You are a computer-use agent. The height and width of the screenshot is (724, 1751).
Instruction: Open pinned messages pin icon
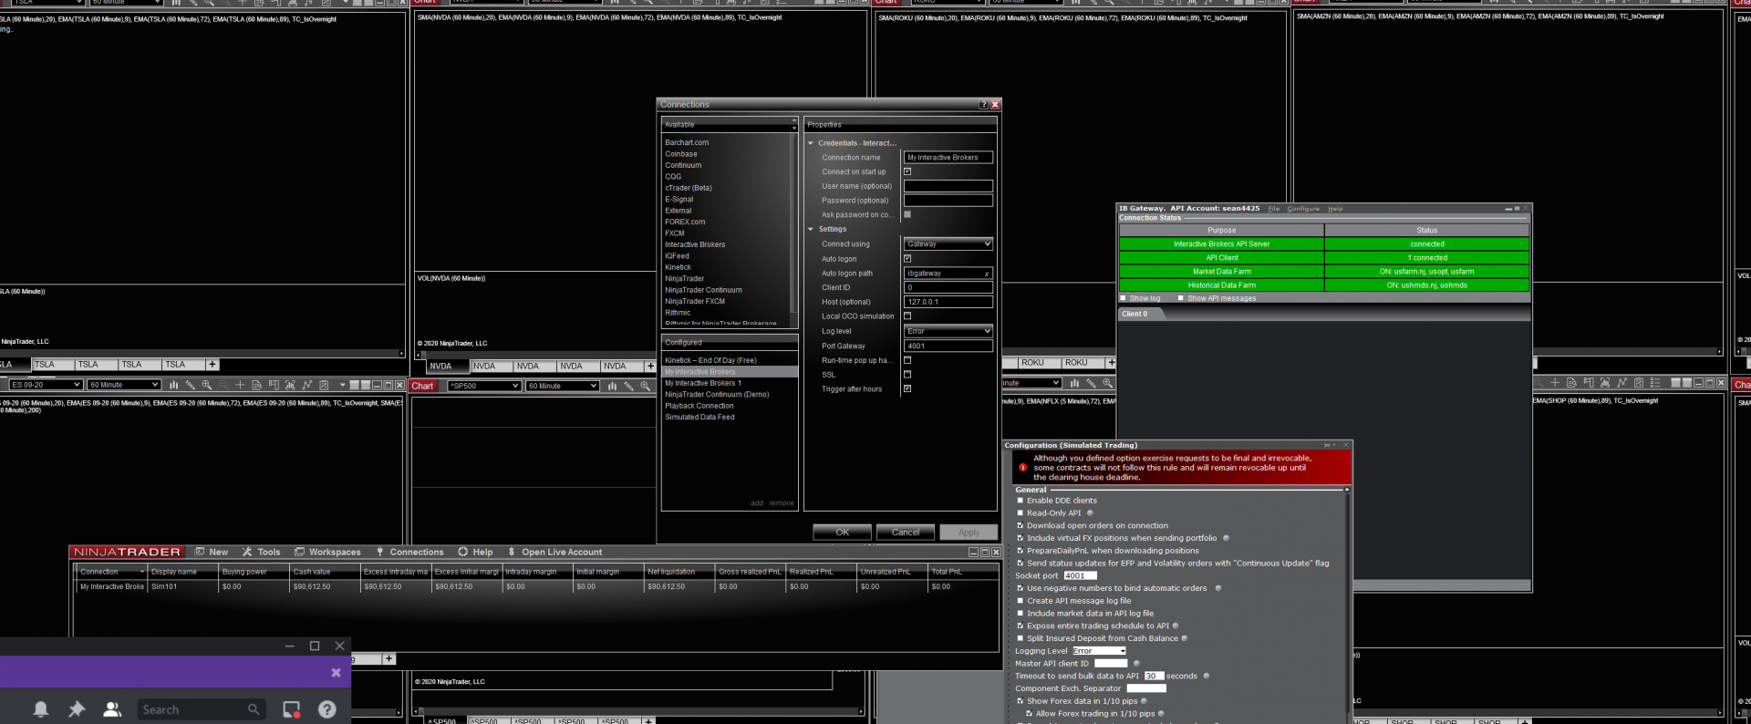coord(77,709)
